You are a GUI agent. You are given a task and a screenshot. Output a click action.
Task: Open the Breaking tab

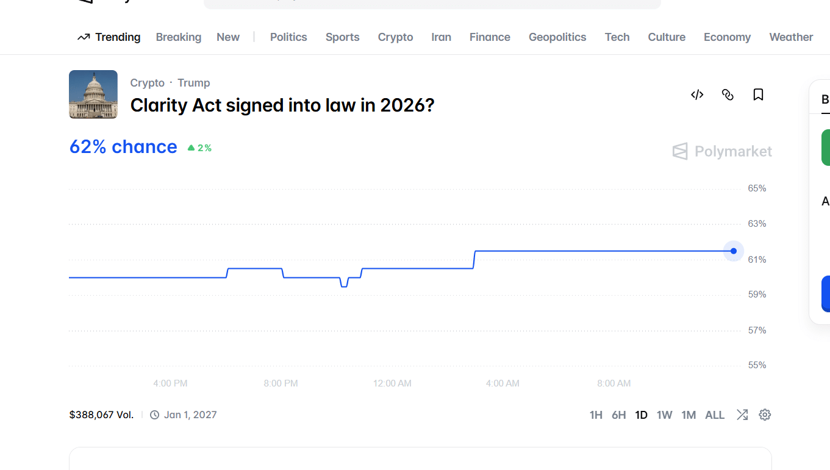(x=178, y=37)
